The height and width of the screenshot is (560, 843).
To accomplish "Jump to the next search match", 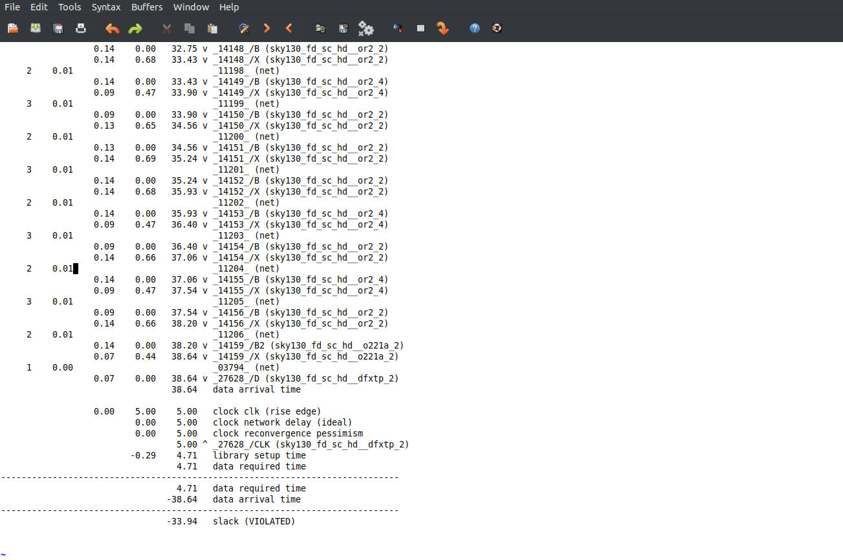I will [267, 28].
